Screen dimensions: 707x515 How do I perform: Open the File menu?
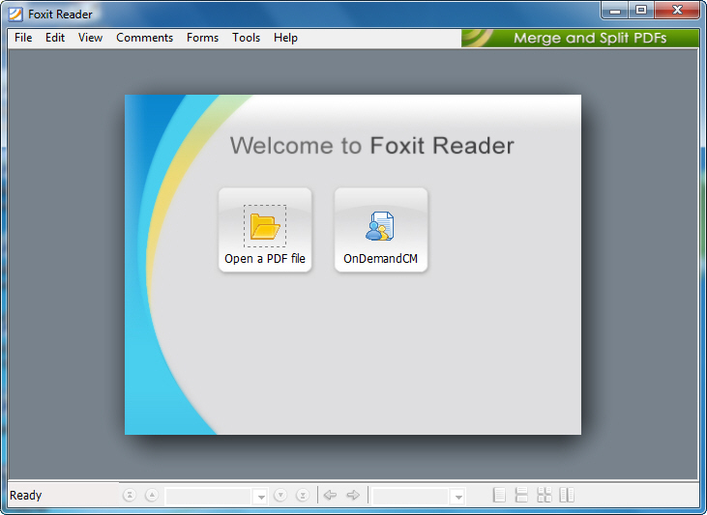pyautogui.click(x=23, y=38)
